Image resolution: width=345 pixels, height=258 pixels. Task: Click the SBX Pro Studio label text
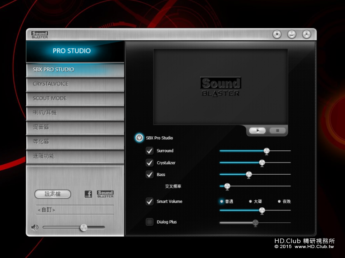click(x=159, y=138)
